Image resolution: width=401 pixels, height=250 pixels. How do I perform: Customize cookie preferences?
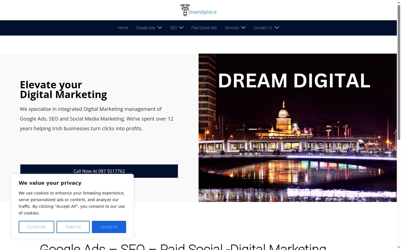click(36, 227)
